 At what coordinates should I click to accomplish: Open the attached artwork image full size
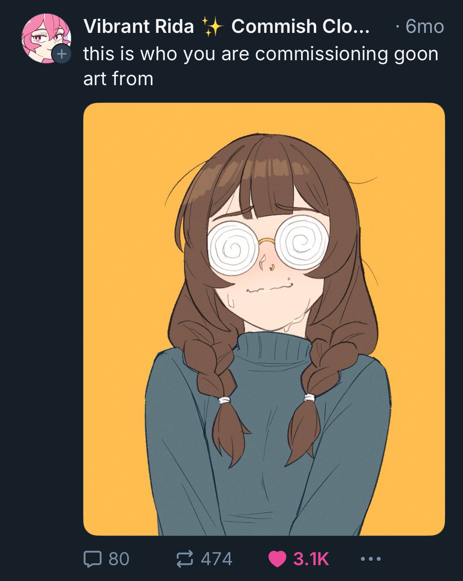pos(264,319)
